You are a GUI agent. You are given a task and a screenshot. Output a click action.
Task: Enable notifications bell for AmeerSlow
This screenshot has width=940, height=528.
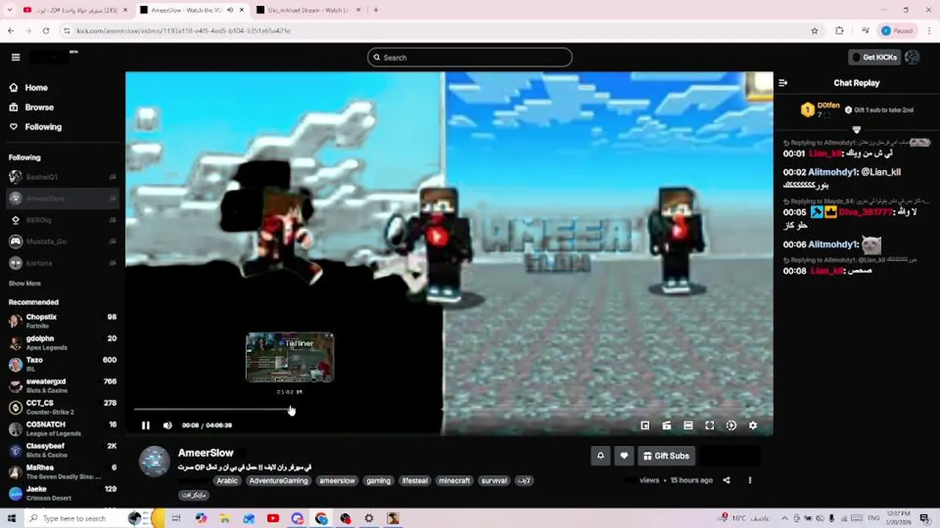click(600, 455)
